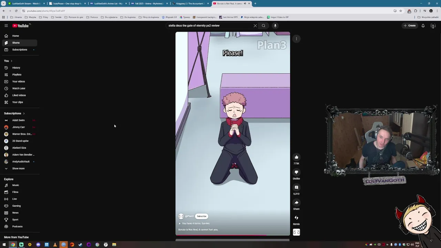Open the Short's sound tile

[x=296, y=232]
